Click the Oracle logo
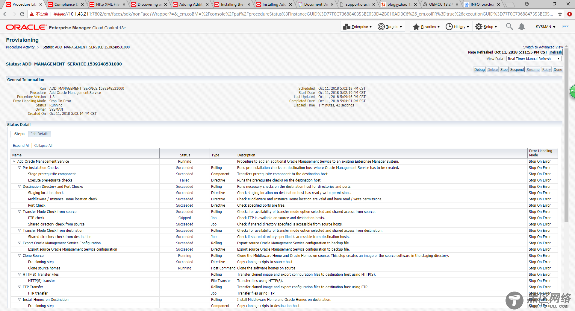 tap(26, 27)
